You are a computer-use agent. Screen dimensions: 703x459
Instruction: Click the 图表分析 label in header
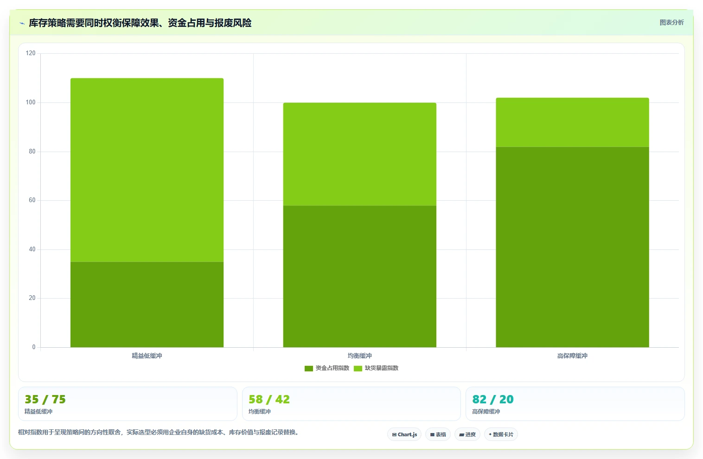click(671, 22)
